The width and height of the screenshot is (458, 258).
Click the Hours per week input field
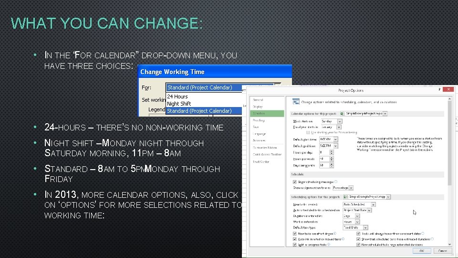pos(324,159)
